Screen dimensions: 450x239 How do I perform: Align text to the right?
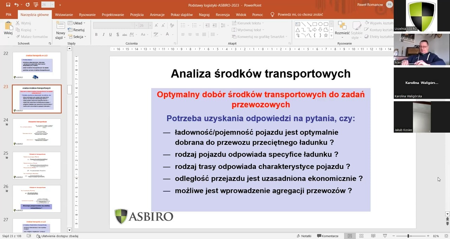[197, 34]
